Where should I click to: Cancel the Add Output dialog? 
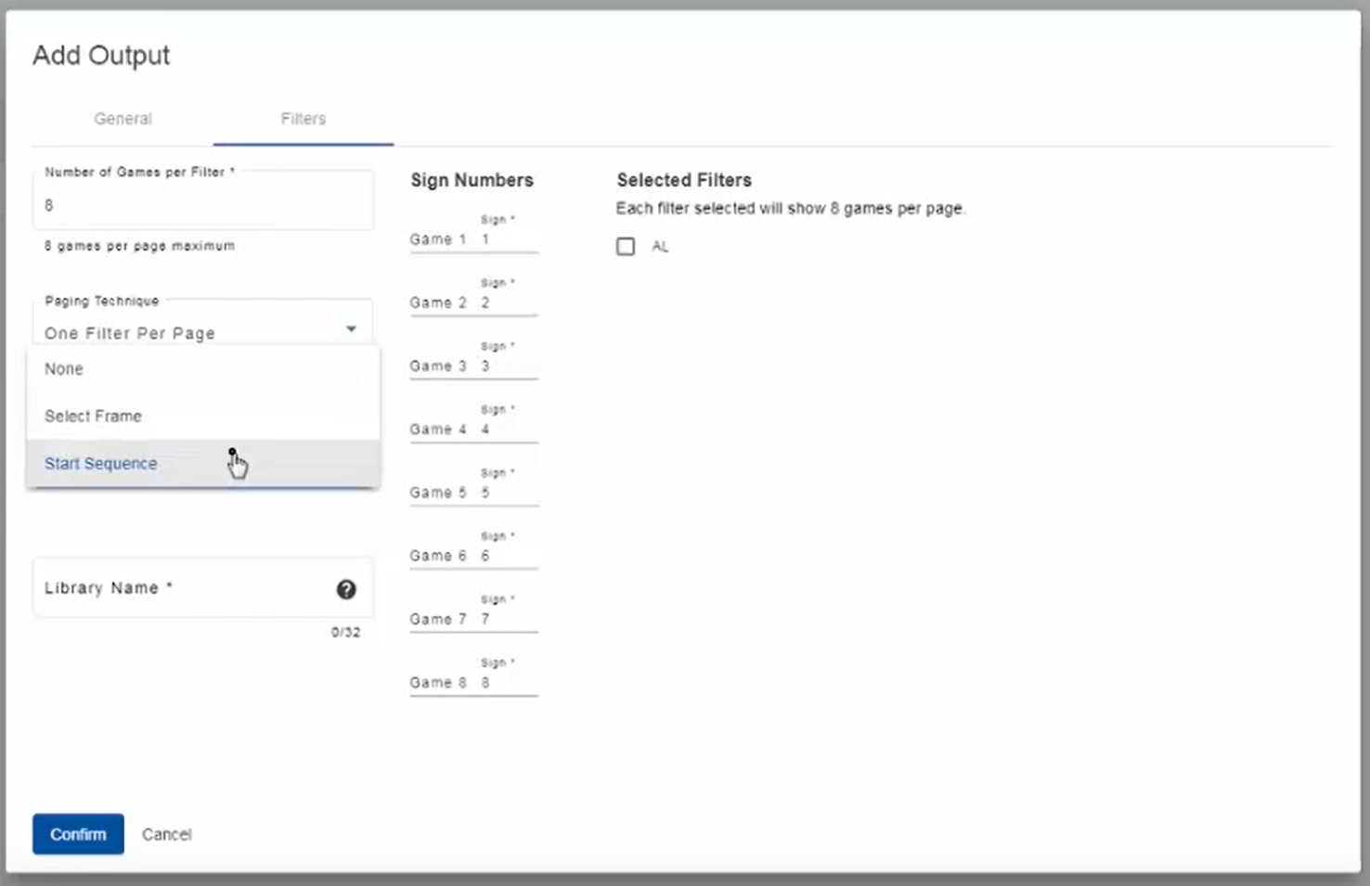(x=166, y=834)
